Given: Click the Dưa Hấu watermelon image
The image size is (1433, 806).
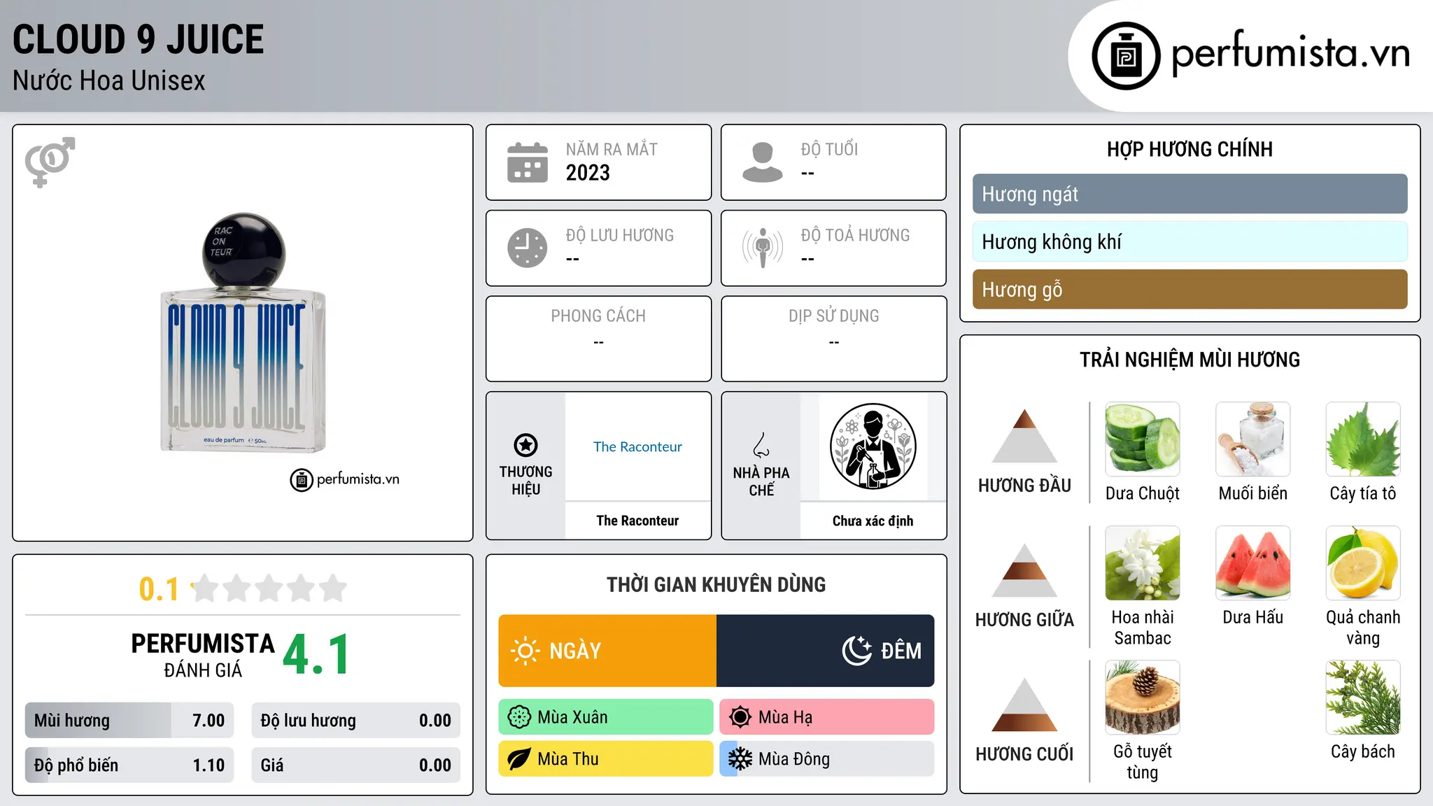Looking at the screenshot, I should tap(1252, 563).
